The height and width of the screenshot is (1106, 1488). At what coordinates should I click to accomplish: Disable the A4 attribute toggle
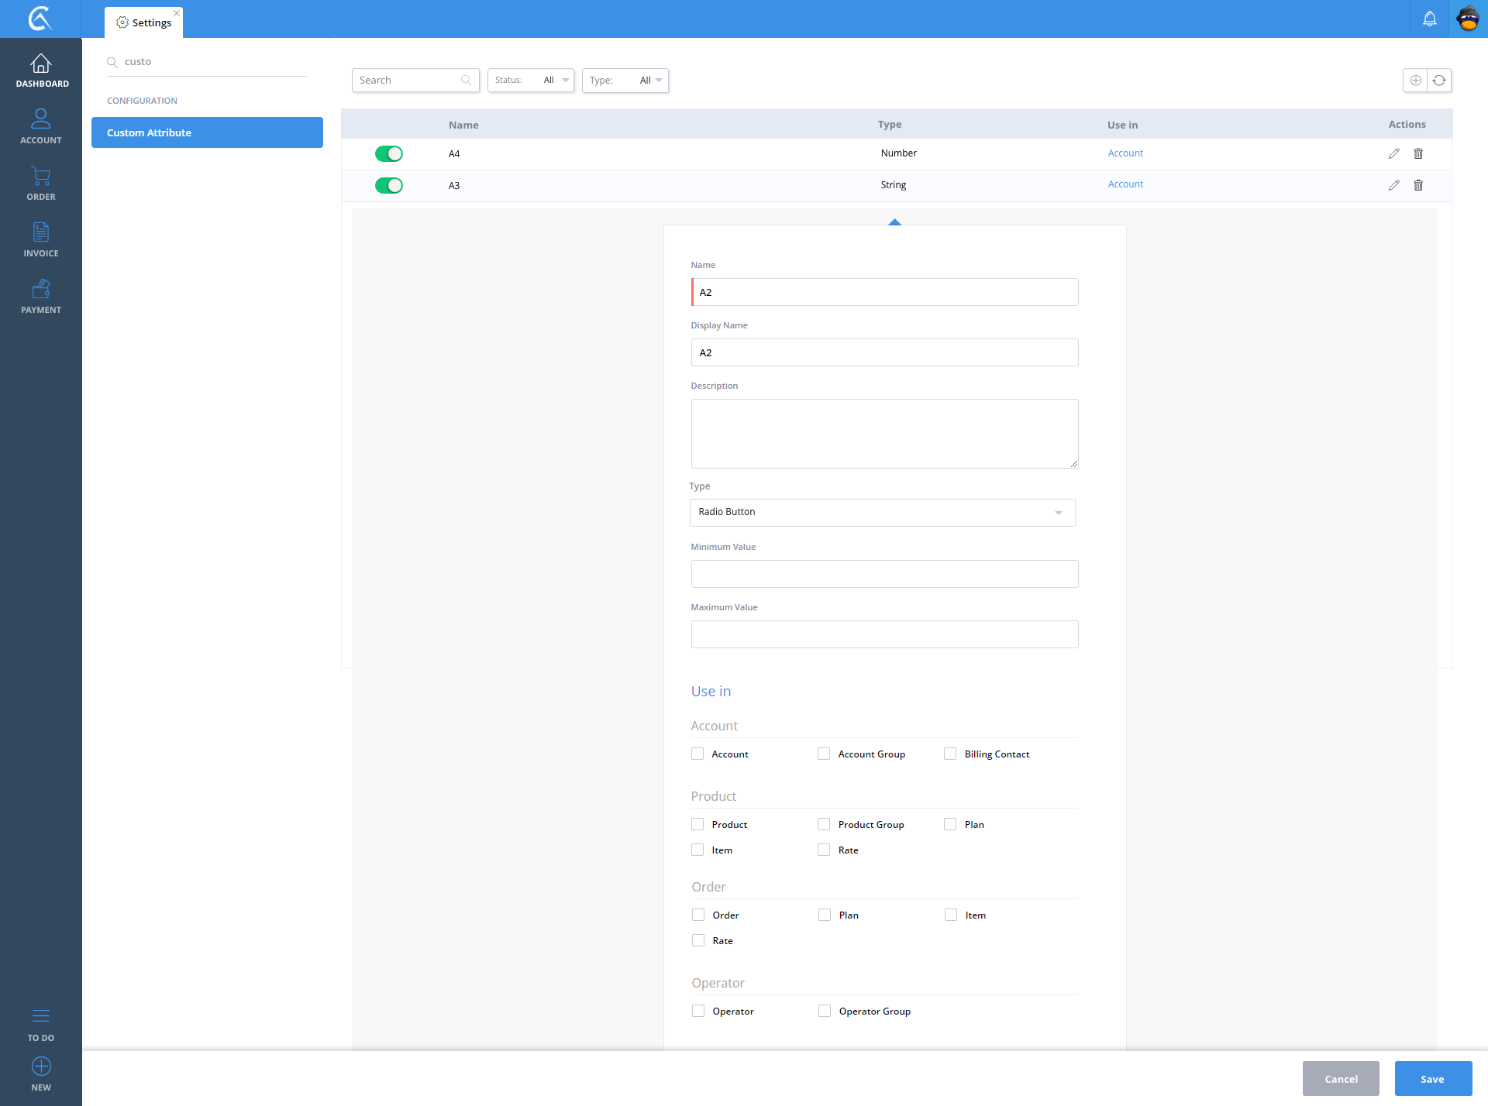tap(388, 153)
